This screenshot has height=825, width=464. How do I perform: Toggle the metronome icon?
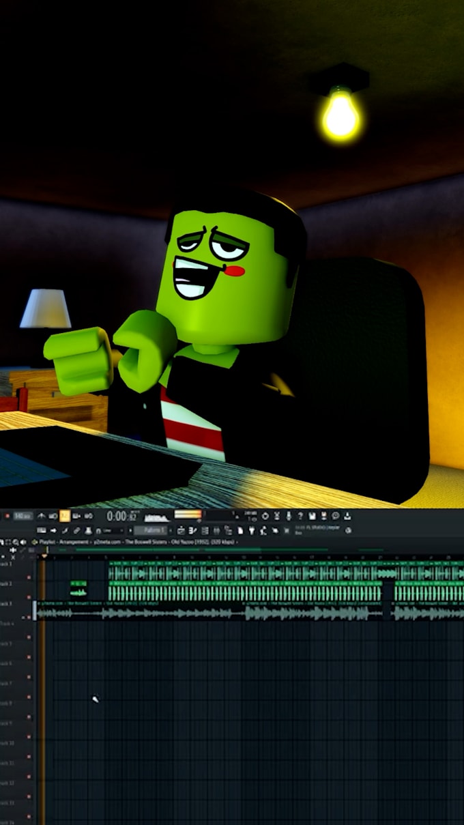coord(42,515)
